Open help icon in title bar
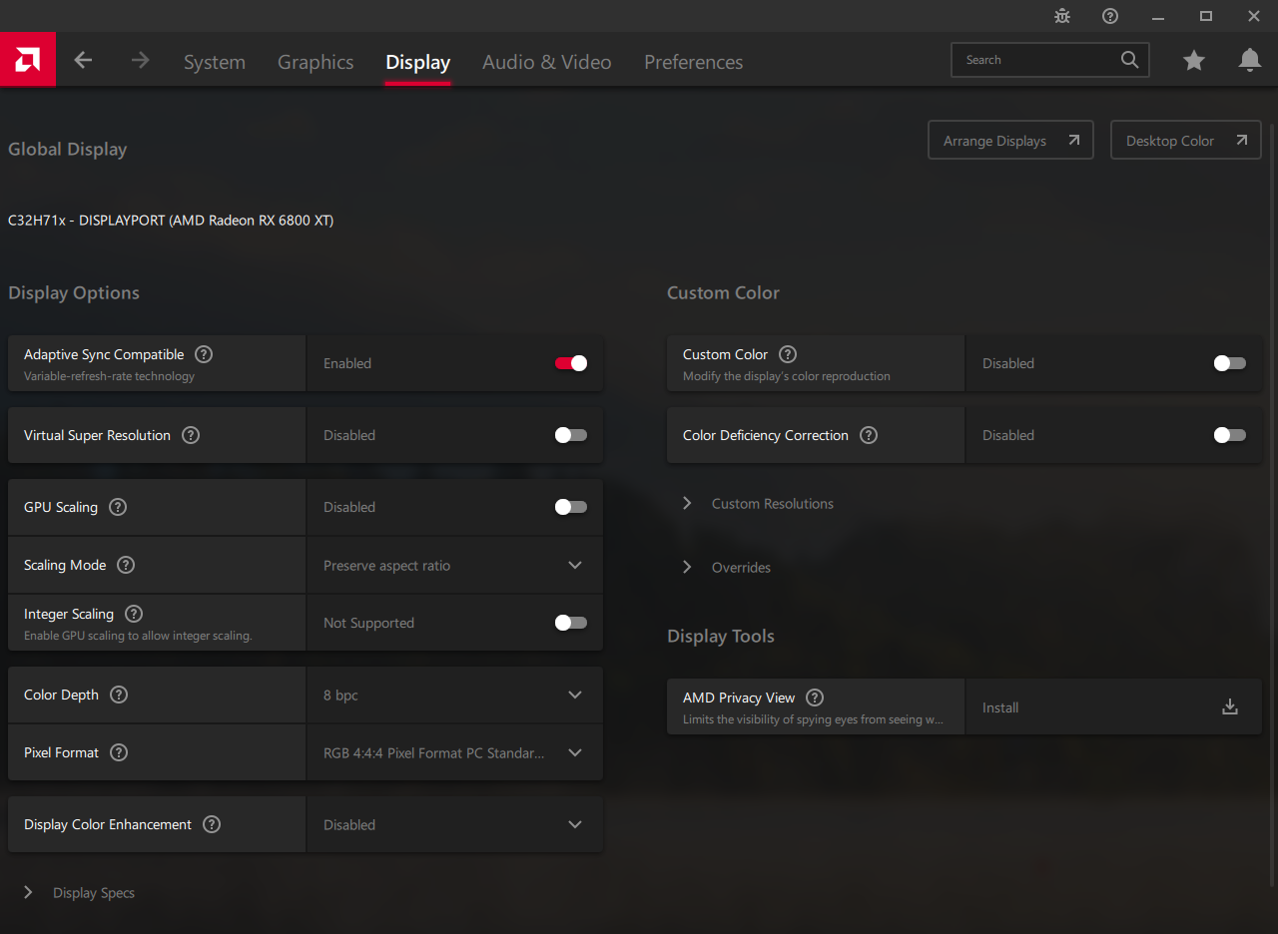Screen dimensions: 1278x934 point(1110,16)
